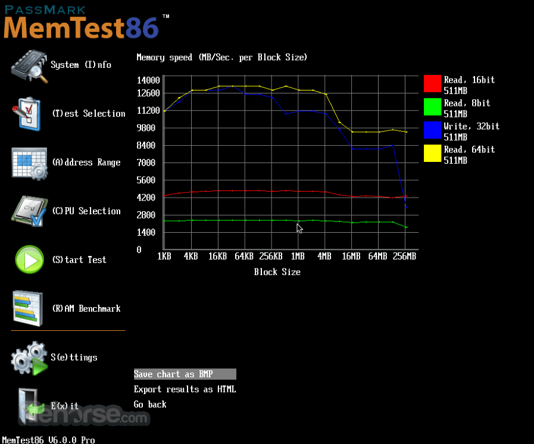Click the chart title 'Memory speed (MB/Sec. per Block Size)'
The height and width of the screenshot is (444, 534).
[x=221, y=57]
